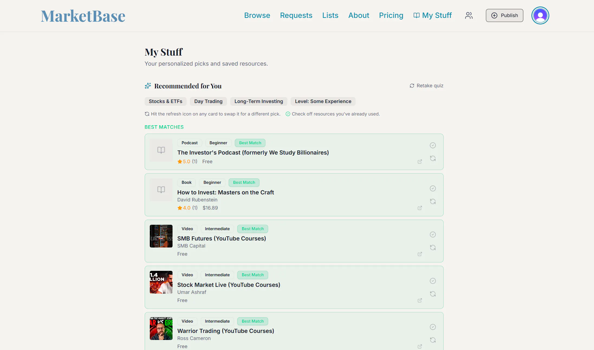The height and width of the screenshot is (350, 594).
Task: Open Warrior Trading external link icon
Action: (420, 346)
